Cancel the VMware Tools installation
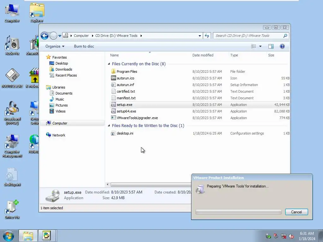This screenshot has height=242, width=323. pyautogui.click(x=297, y=212)
